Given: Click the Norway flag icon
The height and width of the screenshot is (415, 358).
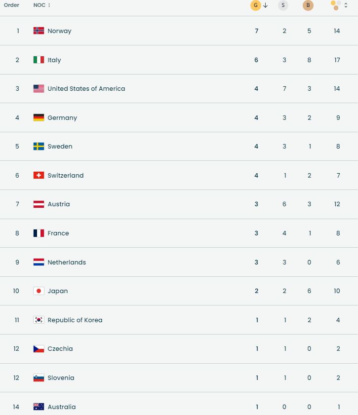Looking at the screenshot, I should 39,31.
